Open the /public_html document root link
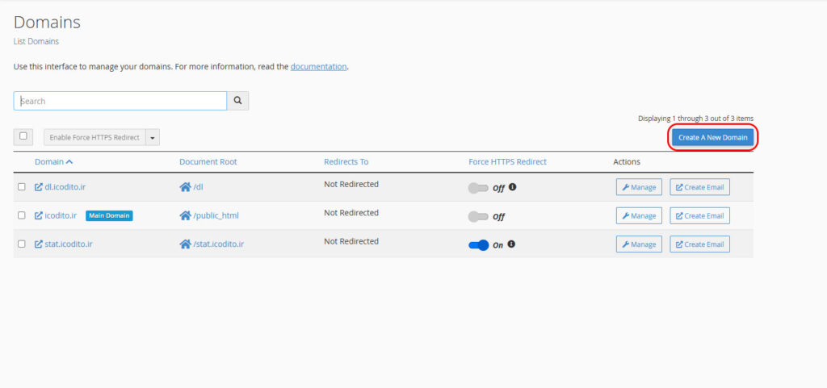Viewport: 827px width, 388px height. coord(216,215)
